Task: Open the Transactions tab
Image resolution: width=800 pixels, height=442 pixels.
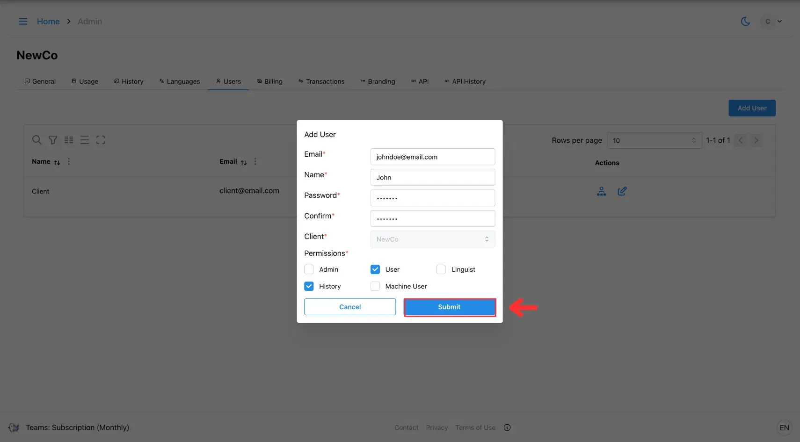Action: 321,81
